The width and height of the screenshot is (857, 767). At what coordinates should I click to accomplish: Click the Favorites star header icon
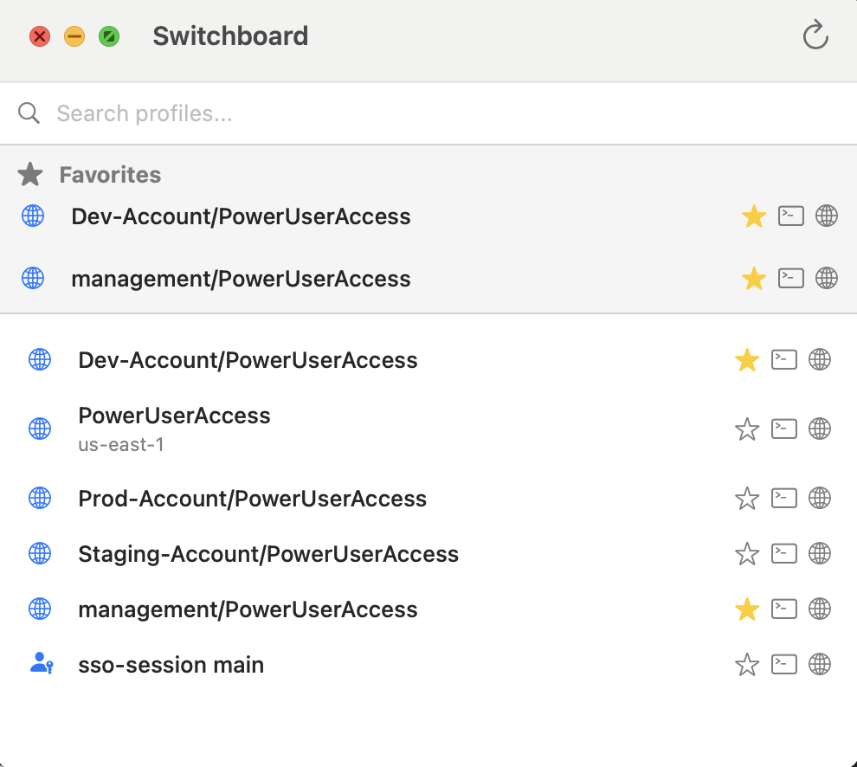pos(30,174)
